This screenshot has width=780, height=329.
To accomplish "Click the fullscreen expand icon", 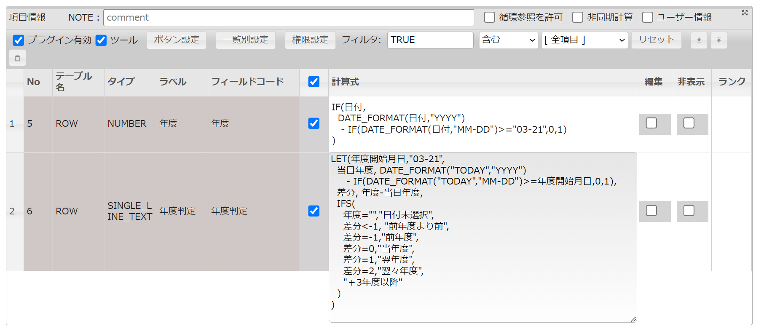I will coord(745,13).
